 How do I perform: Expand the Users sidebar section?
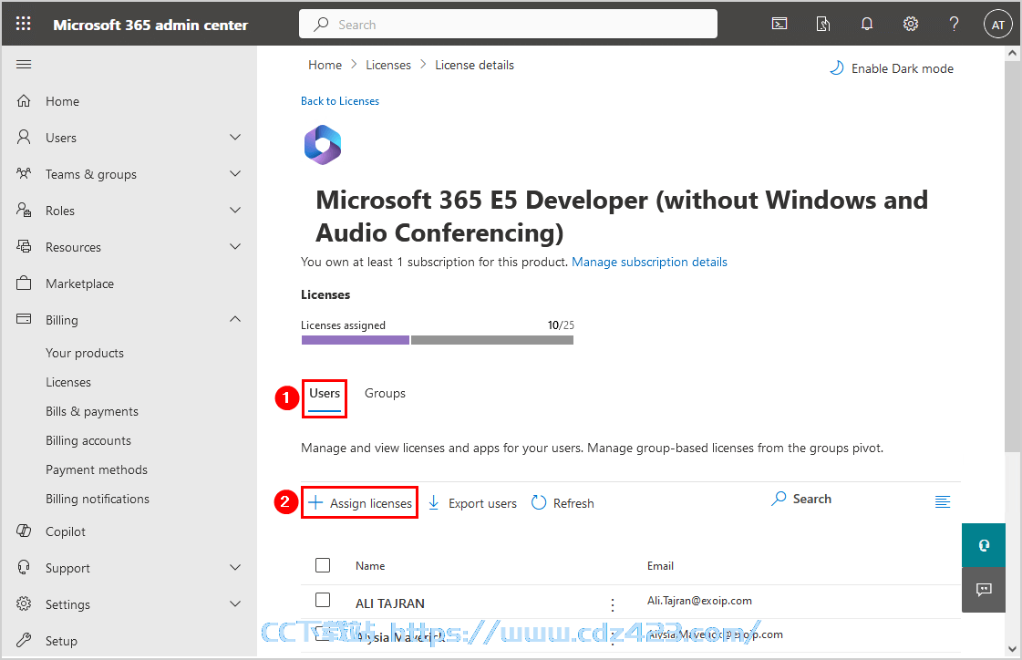[235, 138]
